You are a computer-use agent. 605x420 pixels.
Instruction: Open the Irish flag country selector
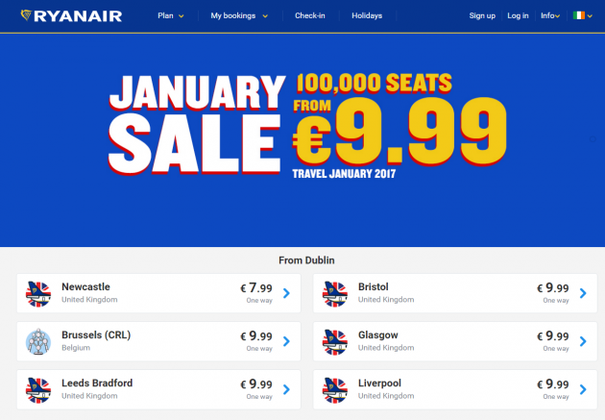pos(580,16)
